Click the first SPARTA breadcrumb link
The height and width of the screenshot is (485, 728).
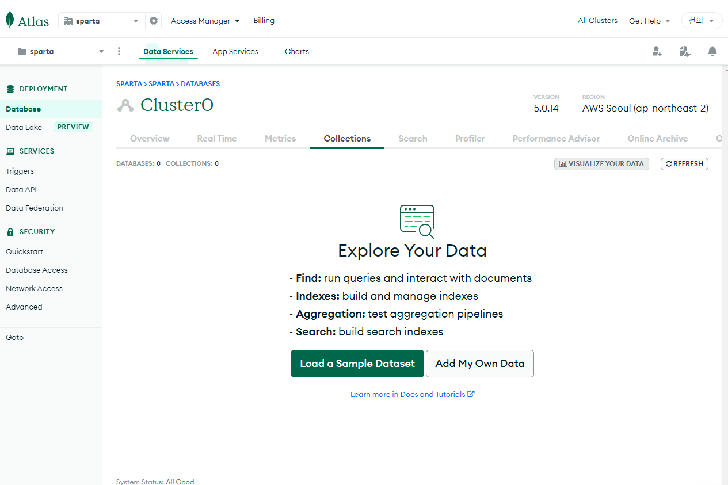coord(129,84)
